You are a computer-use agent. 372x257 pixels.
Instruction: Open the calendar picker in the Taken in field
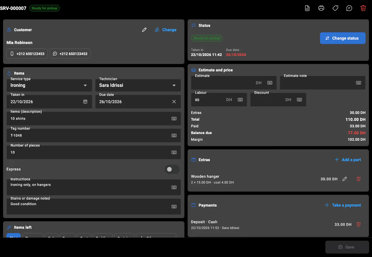[x=85, y=102]
